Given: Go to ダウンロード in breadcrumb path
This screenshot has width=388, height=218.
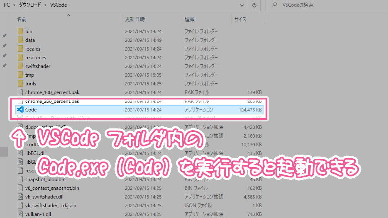Looking at the screenshot, I should click(x=30, y=5).
